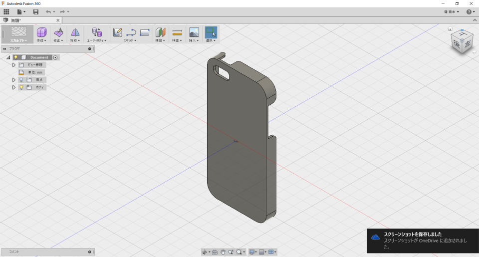Open the Sketch (スケッチ) dropdown label
The height and width of the screenshot is (257, 479).
point(130,40)
